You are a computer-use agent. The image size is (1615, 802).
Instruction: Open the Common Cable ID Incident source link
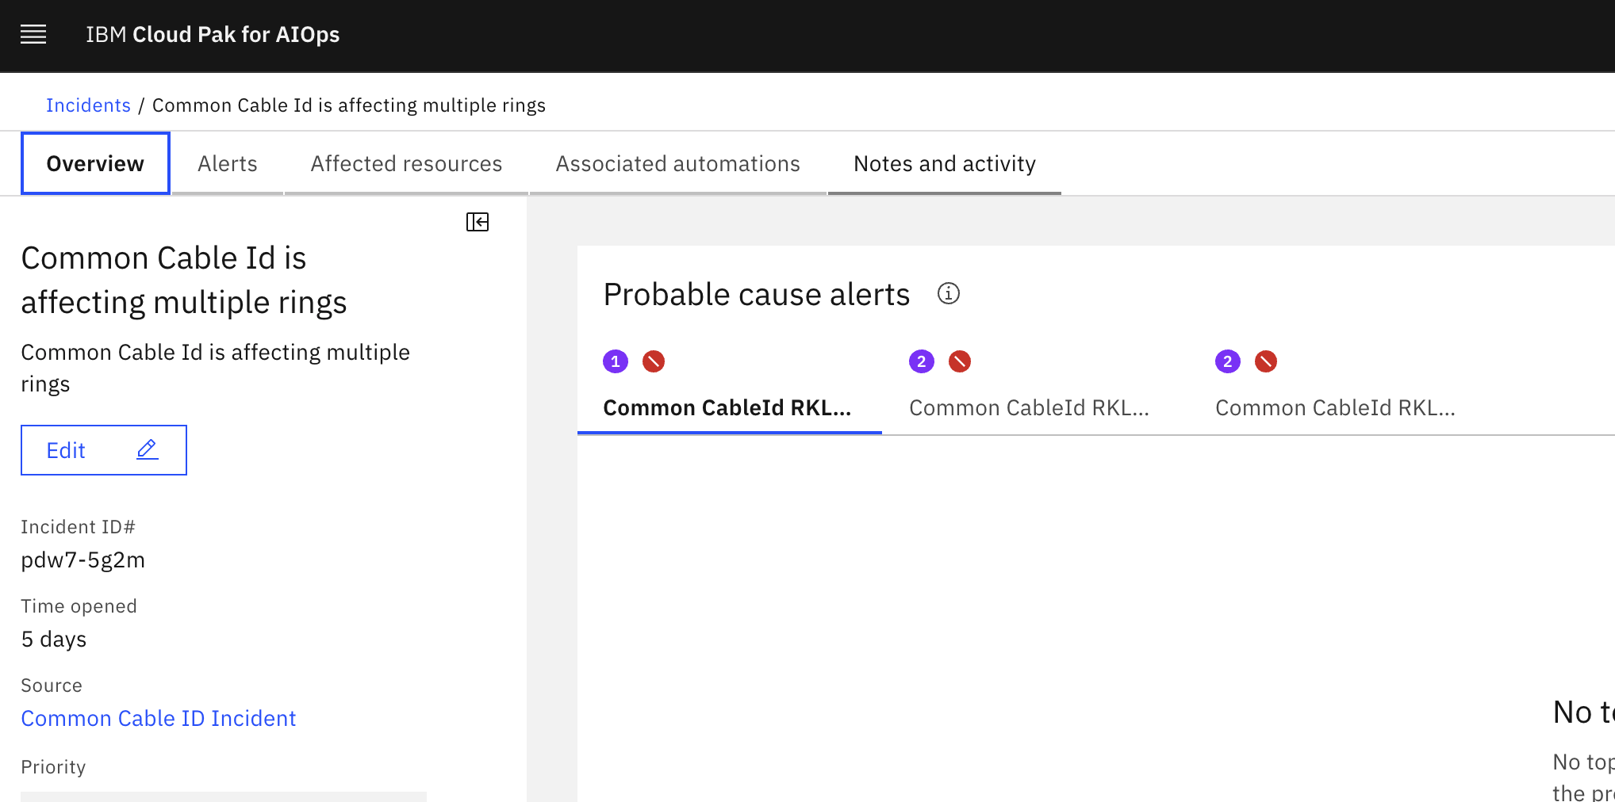pos(159,718)
